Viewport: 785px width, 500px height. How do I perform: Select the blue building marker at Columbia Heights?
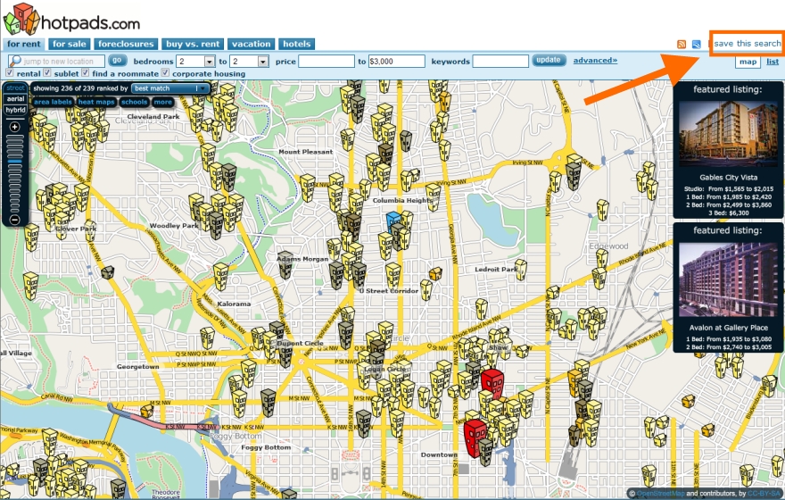[393, 222]
